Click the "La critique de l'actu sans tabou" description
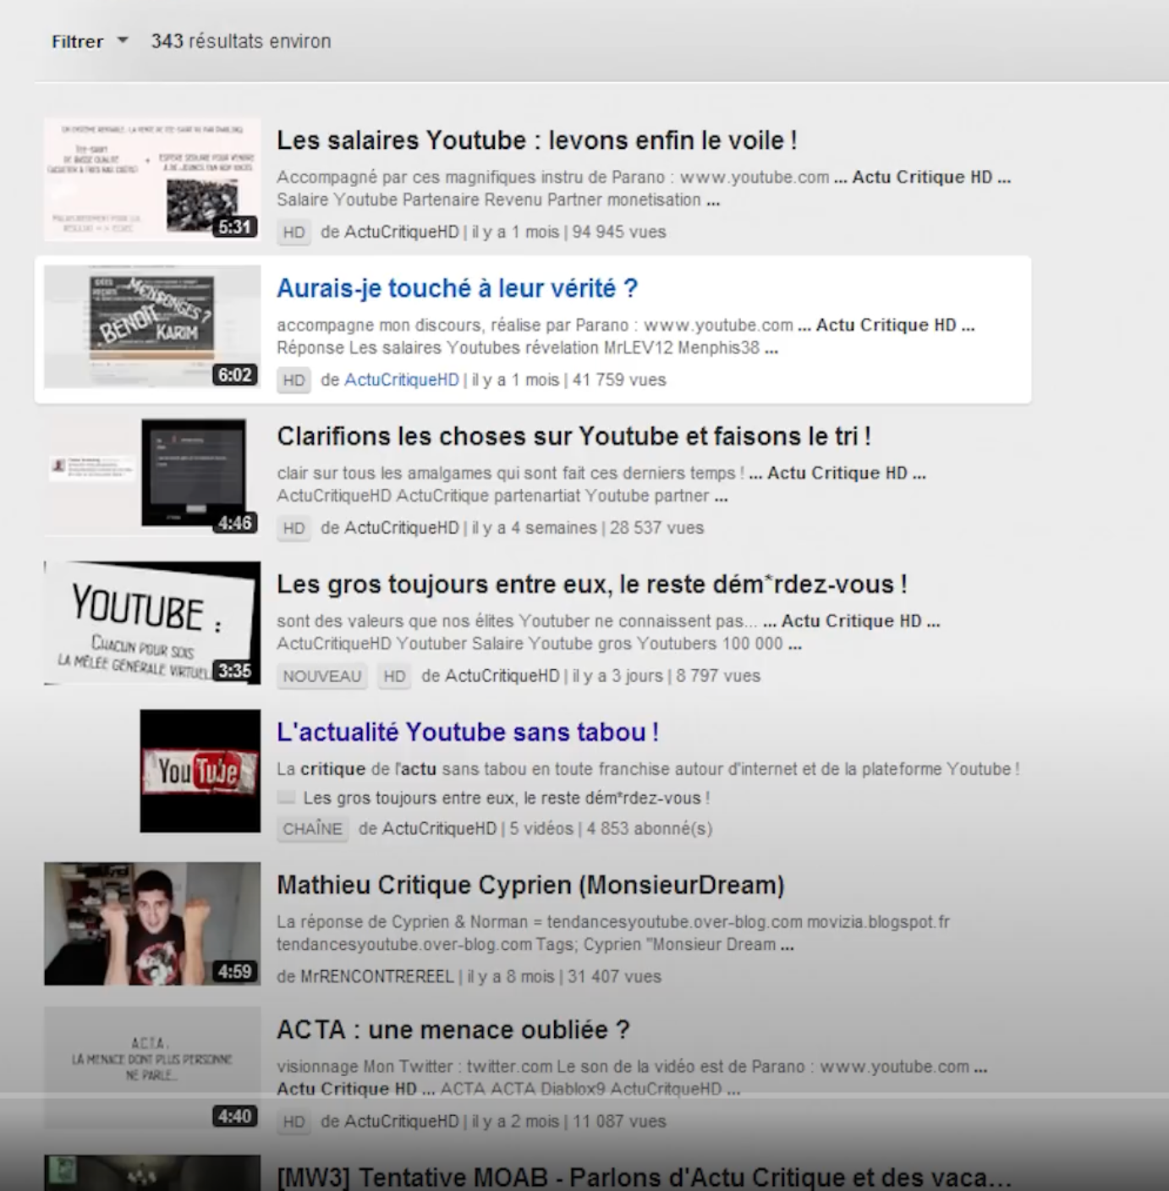Image resolution: width=1169 pixels, height=1191 pixels. point(648,769)
